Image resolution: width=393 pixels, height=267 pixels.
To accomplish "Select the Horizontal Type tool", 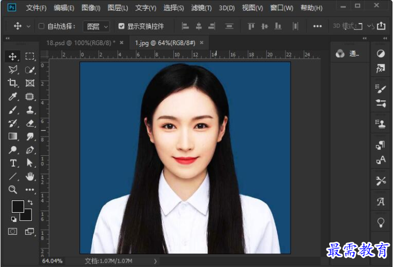I will coord(13,163).
